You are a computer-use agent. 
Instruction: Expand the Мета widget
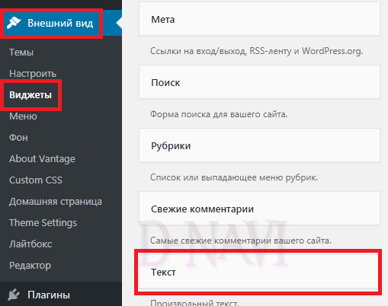click(259, 19)
